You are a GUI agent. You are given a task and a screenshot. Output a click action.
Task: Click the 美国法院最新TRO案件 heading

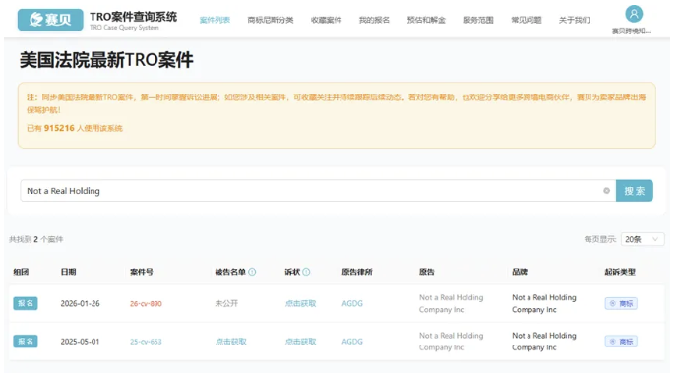(x=106, y=60)
